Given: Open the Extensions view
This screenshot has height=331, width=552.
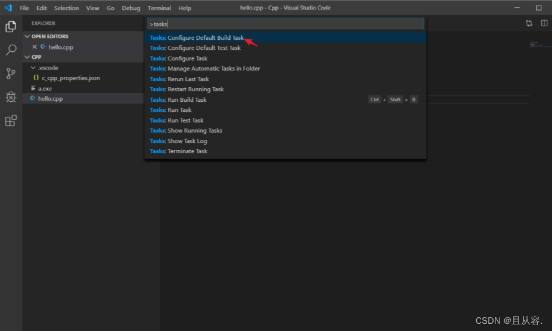Looking at the screenshot, I should coord(11,121).
